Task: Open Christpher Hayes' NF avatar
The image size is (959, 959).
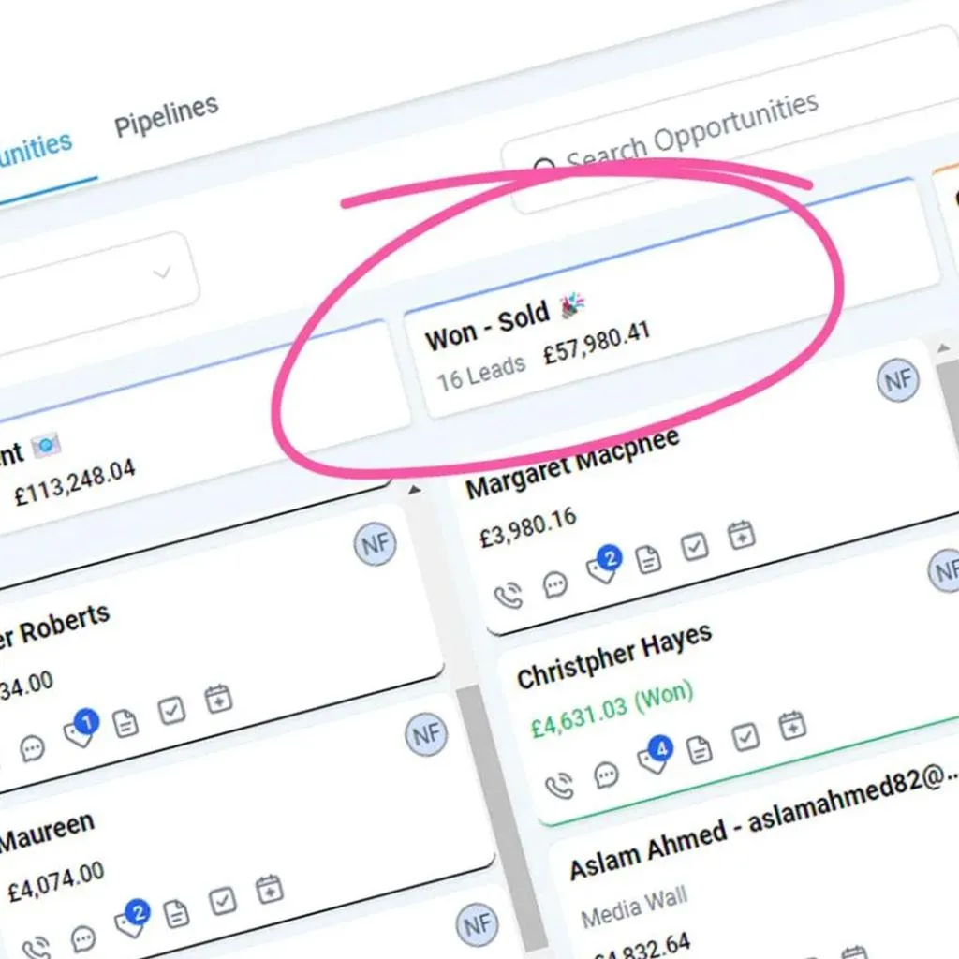Action: (945, 570)
